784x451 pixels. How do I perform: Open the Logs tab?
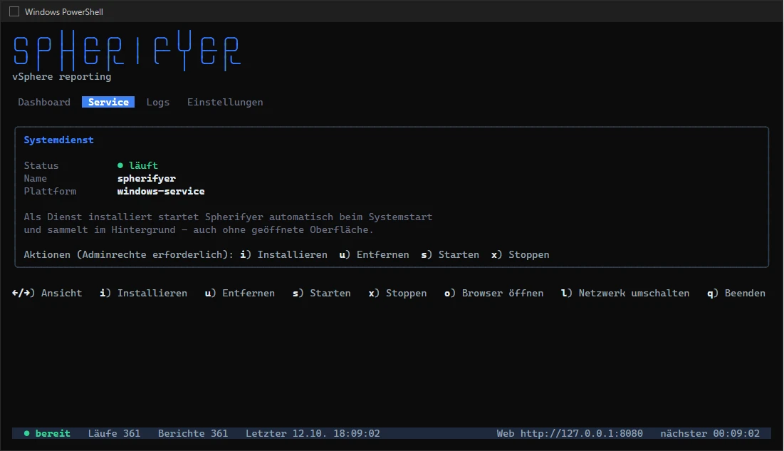point(157,102)
